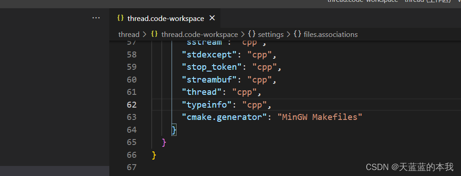The image size is (461, 176).
Task: Click the "MinGW Makefiles" string value
Action: [x=320, y=117]
